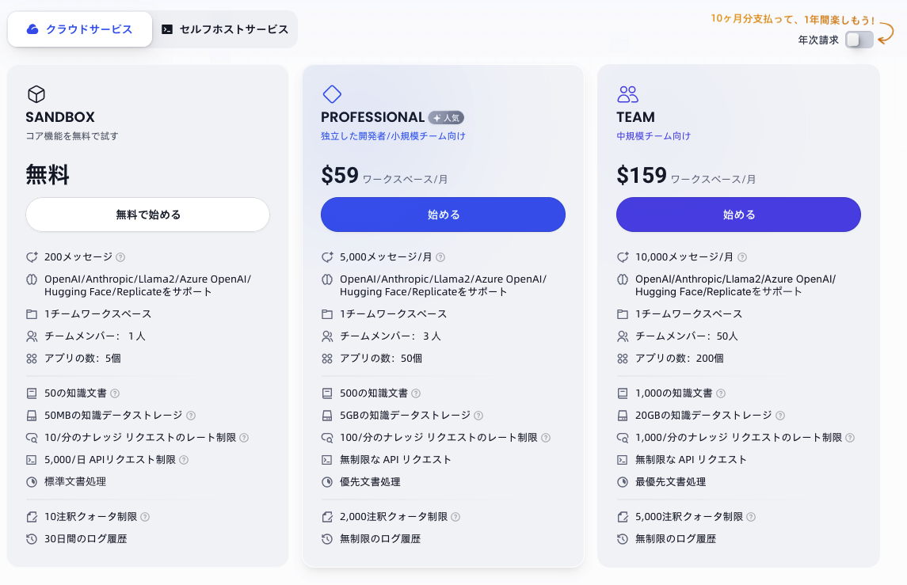Image resolution: width=907 pixels, height=585 pixels.
Task: Click アプリの数: 5個 in Sandbox
Action: tap(82, 359)
